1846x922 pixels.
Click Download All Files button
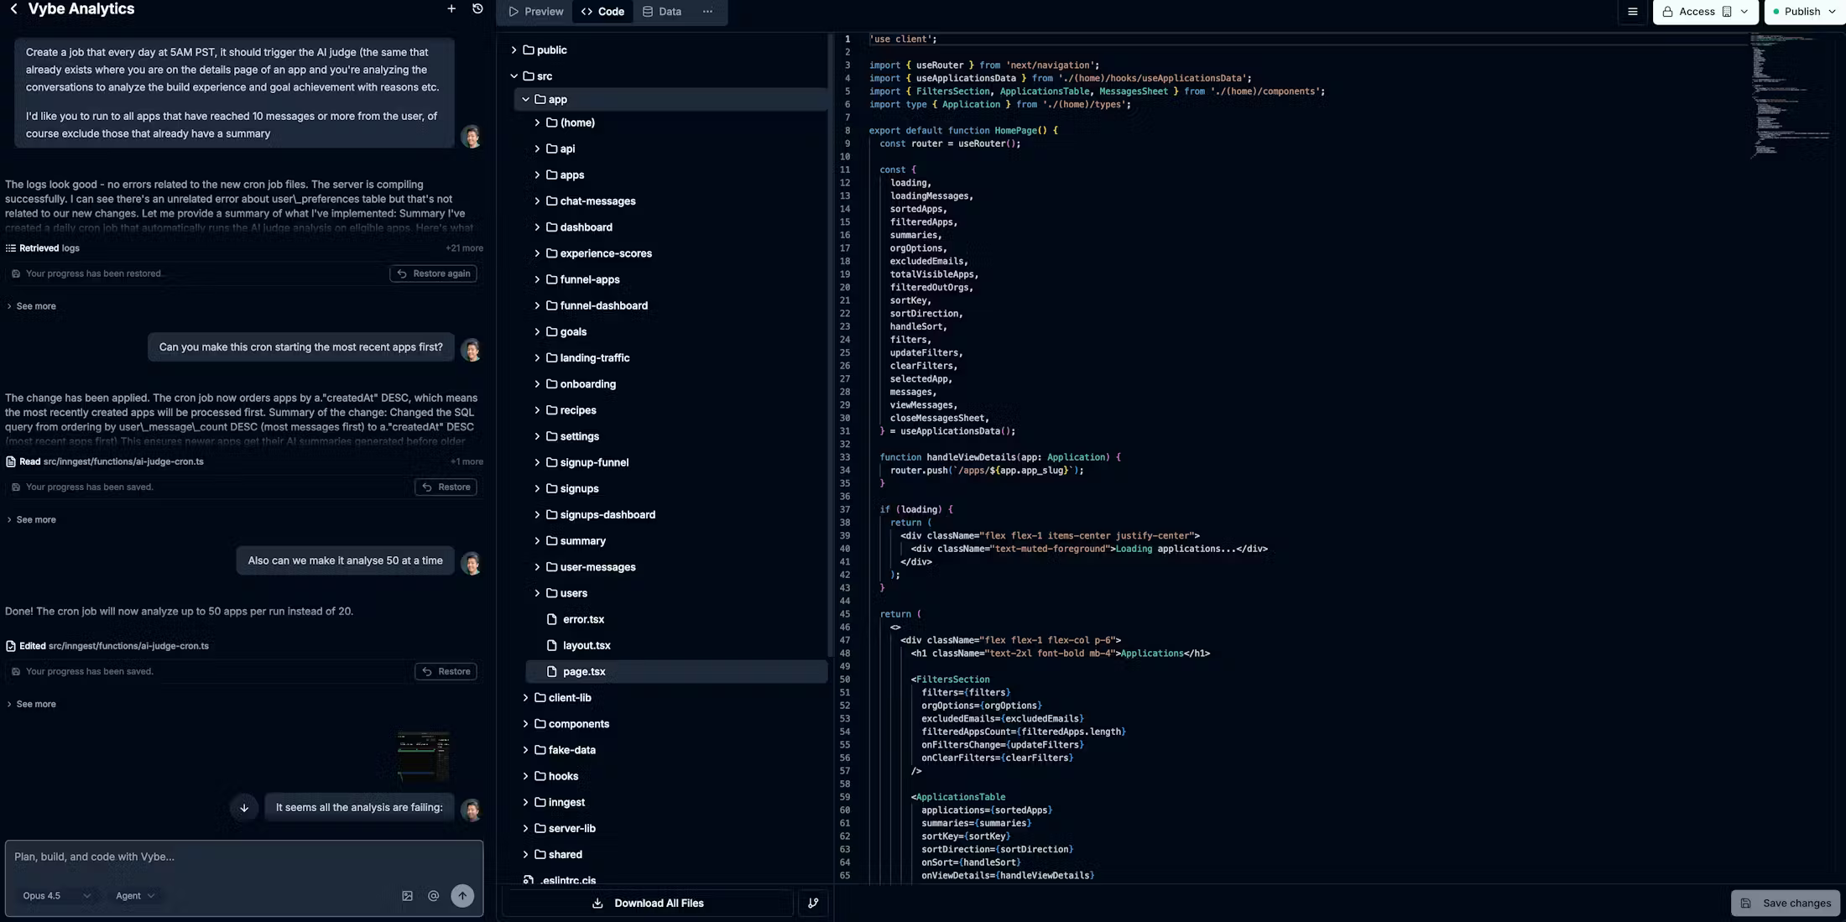point(648,904)
